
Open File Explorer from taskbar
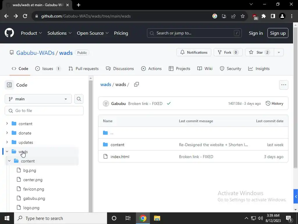pos(157,218)
